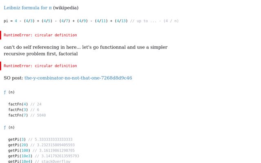Click the "SO post:" label text
The height and width of the screenshot is (163, 261).
coord(13,78)
